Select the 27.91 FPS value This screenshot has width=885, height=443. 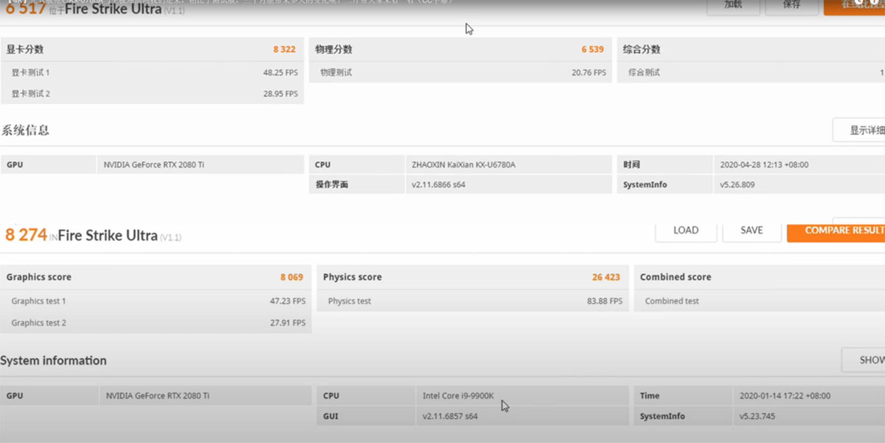[288, 323]
